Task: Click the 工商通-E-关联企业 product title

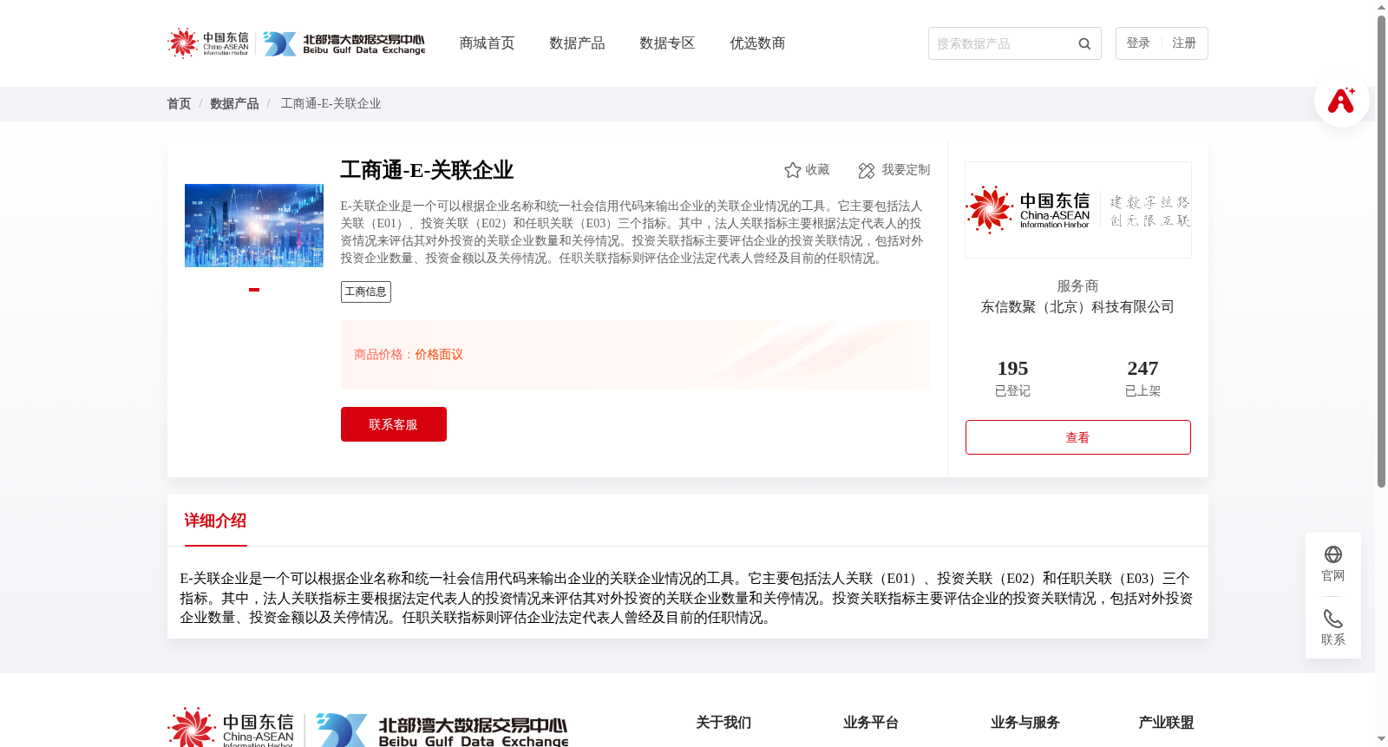Action: (x=427, y=170)
